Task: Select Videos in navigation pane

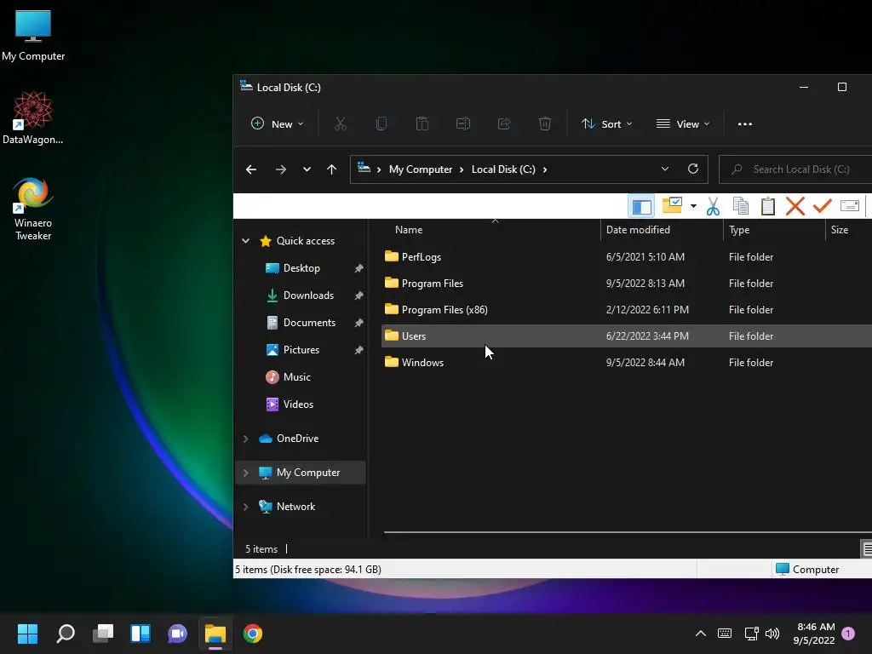Action: [298, 404]
